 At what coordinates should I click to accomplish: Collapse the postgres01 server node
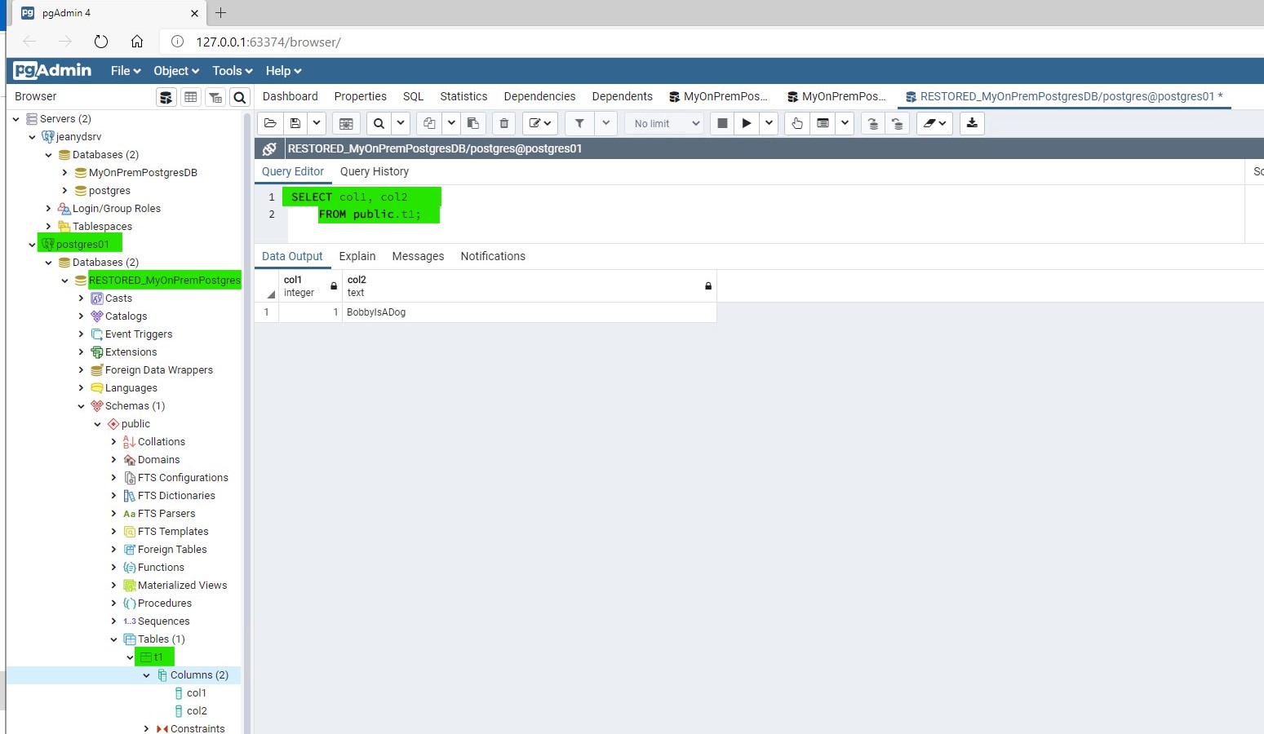(x=32, y=245)
